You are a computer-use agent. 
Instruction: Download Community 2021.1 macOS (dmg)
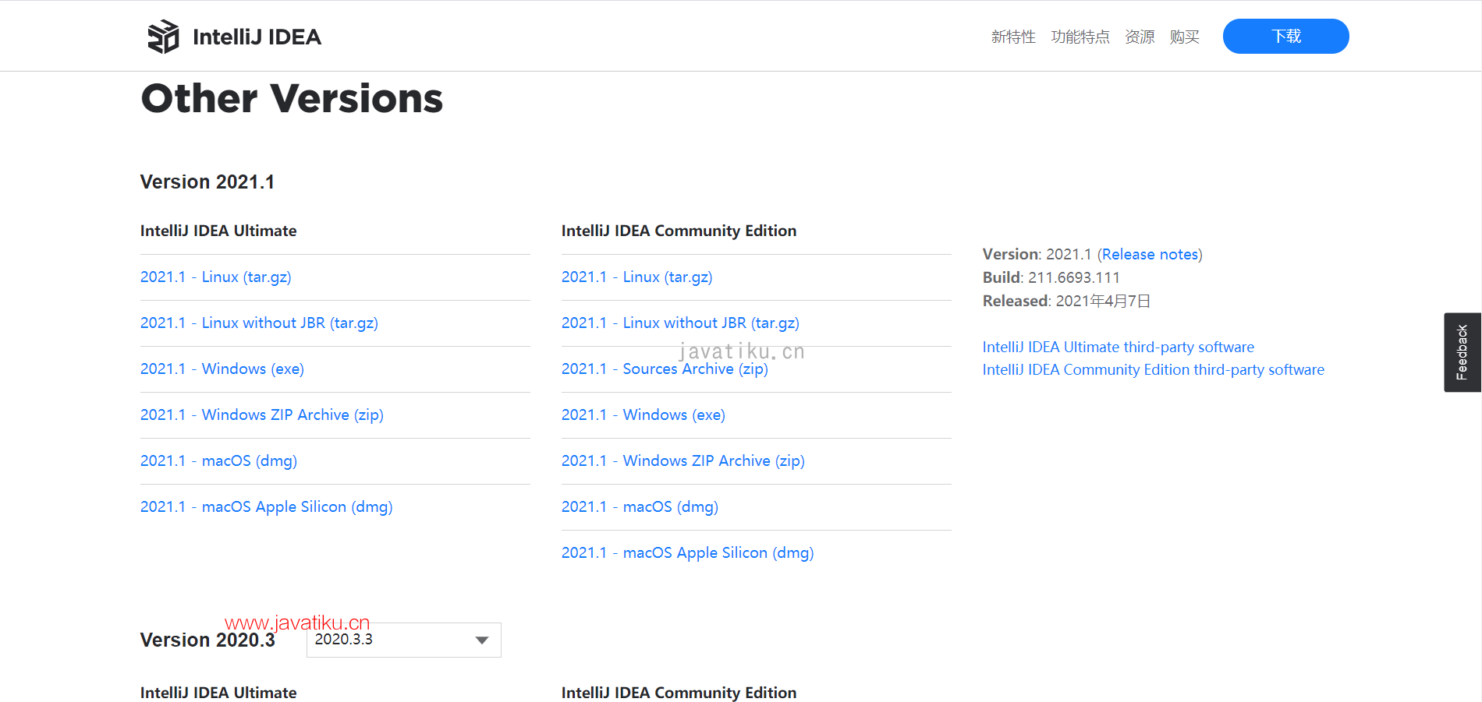click(640, 507)
